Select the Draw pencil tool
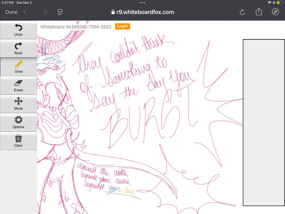The height and width of the screenshot is (214, 285). point(18,67)
